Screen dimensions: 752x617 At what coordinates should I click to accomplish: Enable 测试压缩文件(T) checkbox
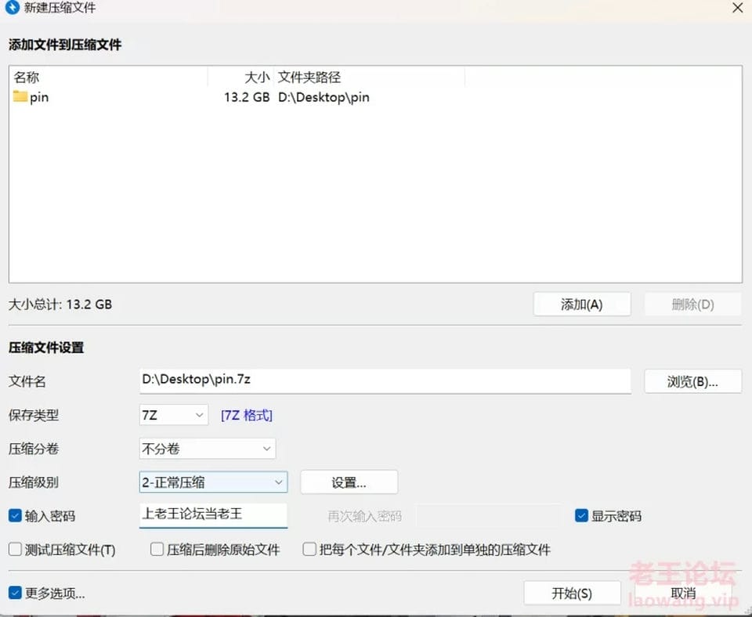coord(15,550)
